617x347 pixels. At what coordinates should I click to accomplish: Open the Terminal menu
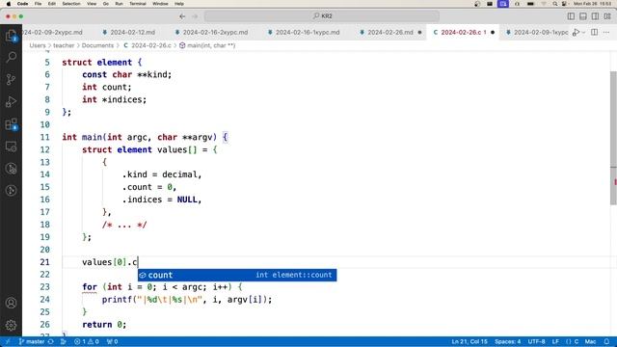click(138, 4)
